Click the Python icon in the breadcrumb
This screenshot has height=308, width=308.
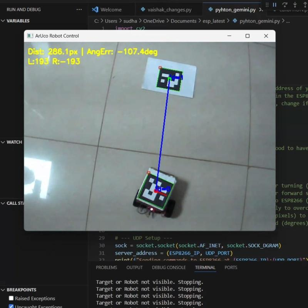(x=235, y=21)
